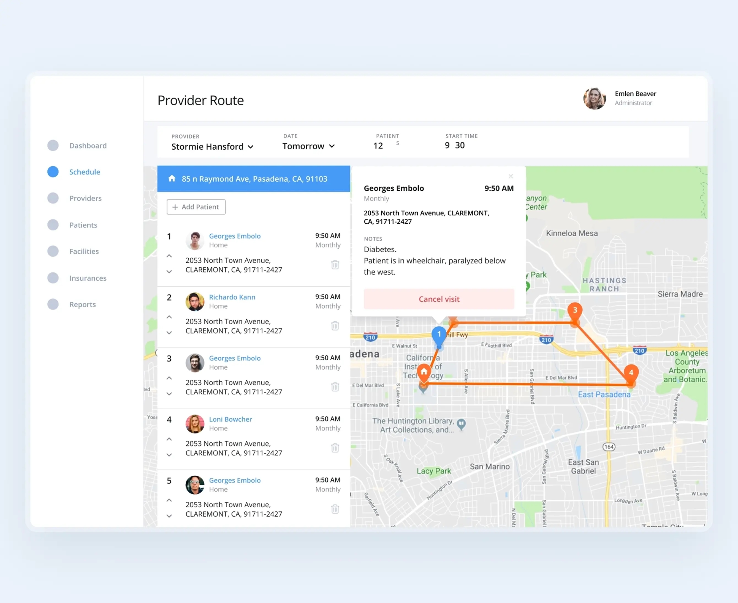Click the start time hour field
738x603 pixels.
[447, 146]
